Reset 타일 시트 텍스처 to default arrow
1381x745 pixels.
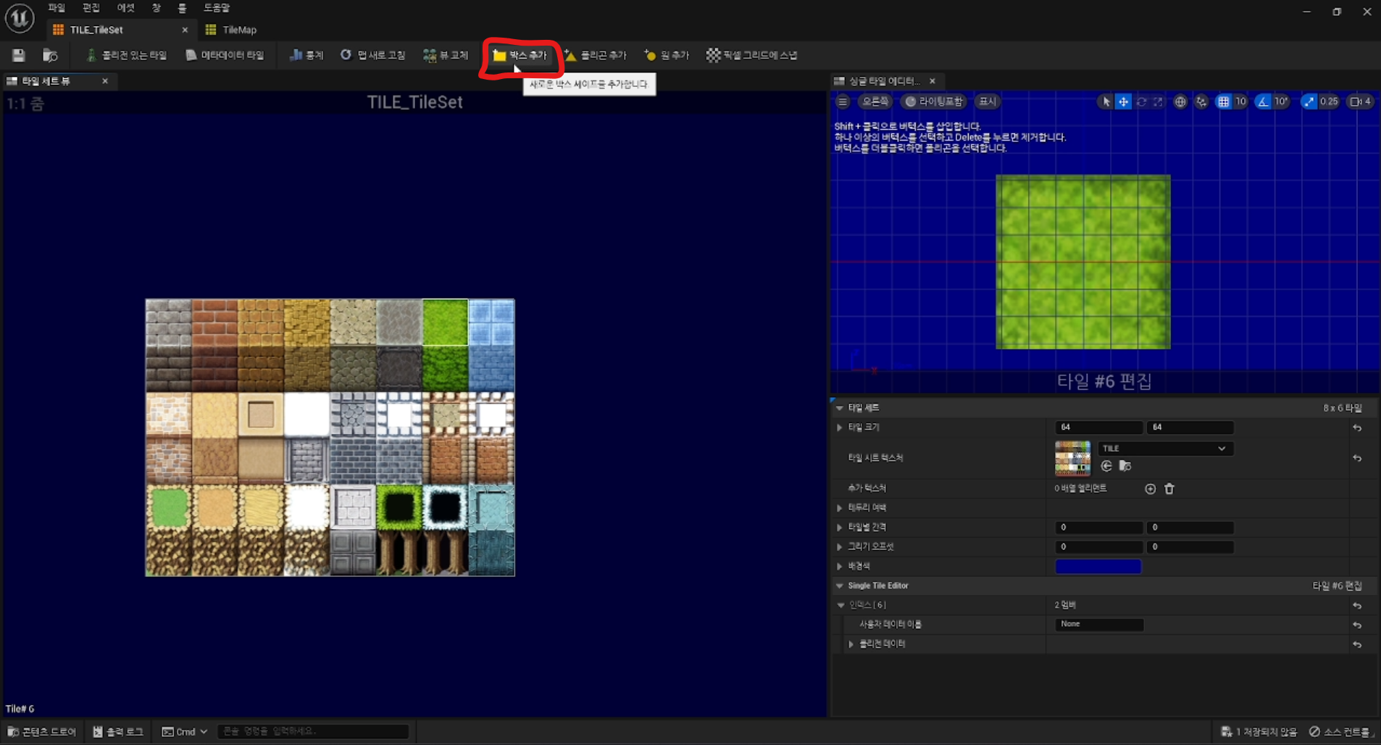(1357, 459)
